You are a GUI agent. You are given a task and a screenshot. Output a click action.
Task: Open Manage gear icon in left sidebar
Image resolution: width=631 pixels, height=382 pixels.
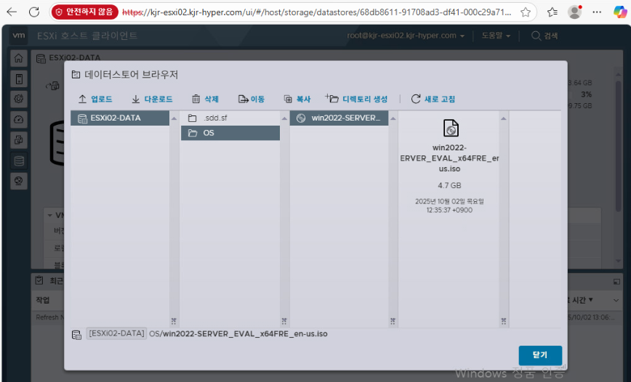(x=18, y=99)
